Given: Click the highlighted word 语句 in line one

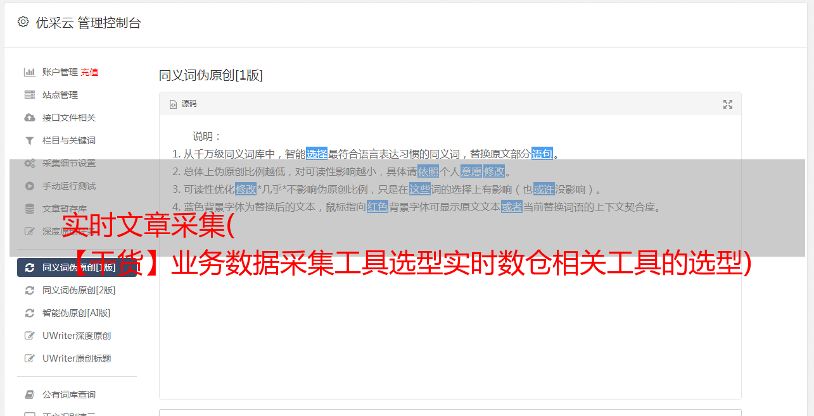Looking at the screenshot, I should pos(542,154).
